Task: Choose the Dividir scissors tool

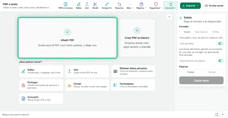Action: pos(95,6)
